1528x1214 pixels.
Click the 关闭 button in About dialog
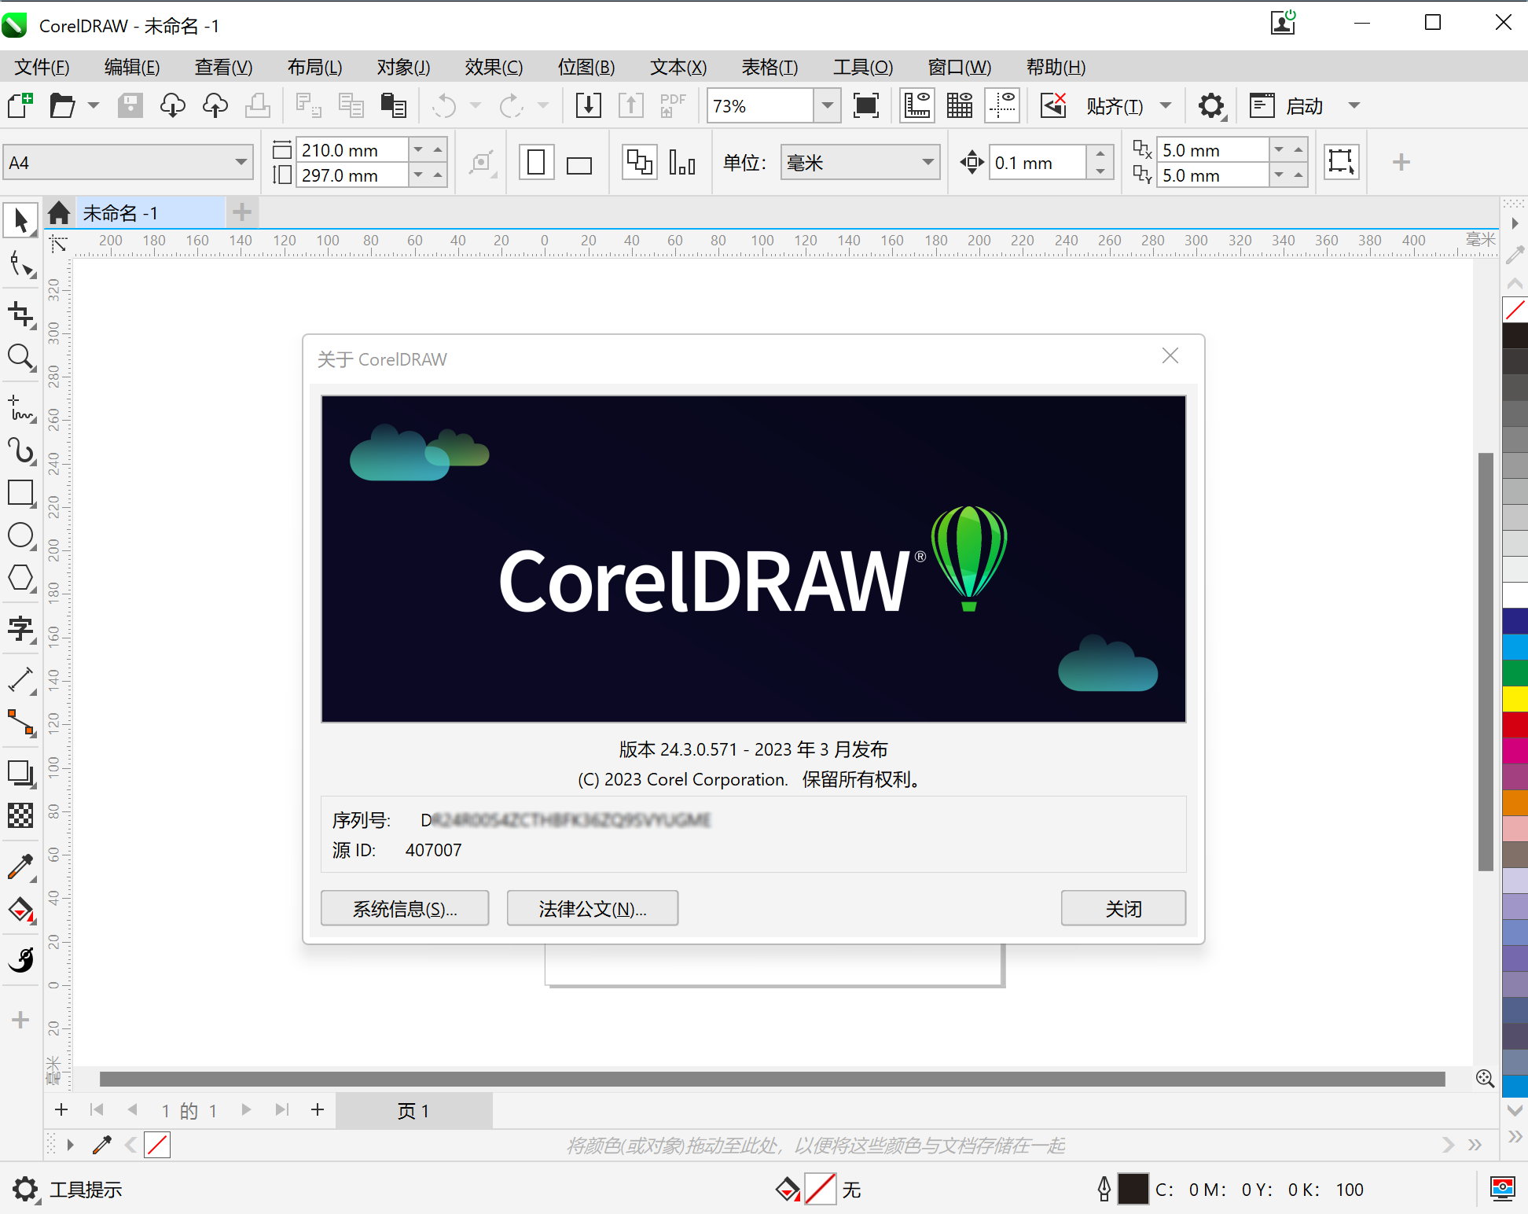pyautogui.click(x=1123, y=908)
